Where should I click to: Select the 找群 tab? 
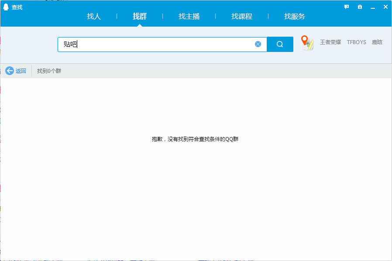coord(140,17)
